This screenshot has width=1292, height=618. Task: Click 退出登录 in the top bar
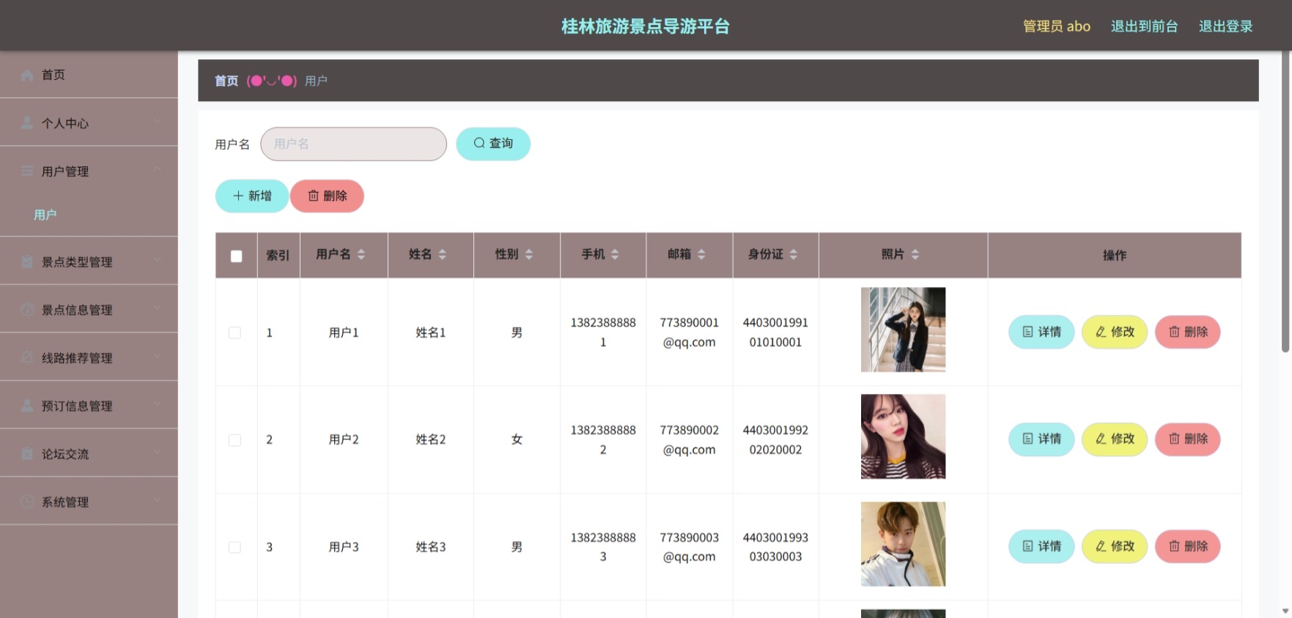(x=1225, y=26)
